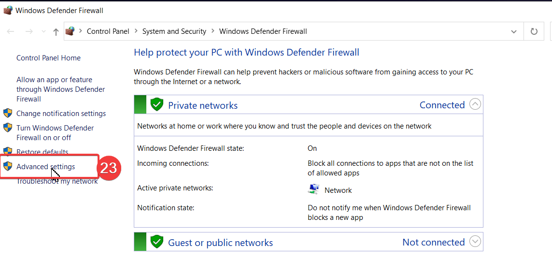Open Allow an app or feature link
This screenshot has width=552, height=275.
pos(60,89)
